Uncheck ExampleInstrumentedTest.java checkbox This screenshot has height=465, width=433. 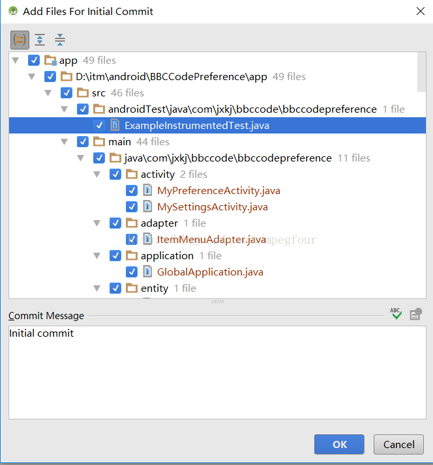pyautogui.click(x=99, y=126)
